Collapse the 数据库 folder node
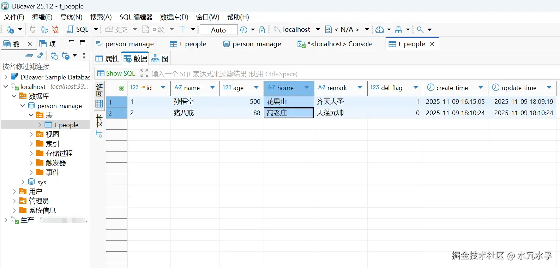The image size is (560, 268). 14,96
